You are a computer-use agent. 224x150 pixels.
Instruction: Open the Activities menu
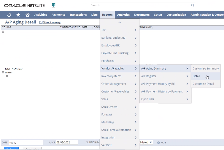click(x=41, y=15)
